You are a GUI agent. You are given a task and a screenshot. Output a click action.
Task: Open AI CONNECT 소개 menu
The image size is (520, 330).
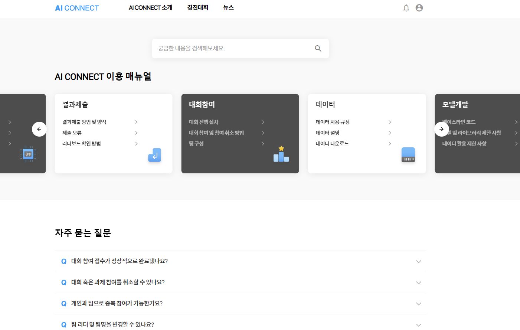pos(150,8)
